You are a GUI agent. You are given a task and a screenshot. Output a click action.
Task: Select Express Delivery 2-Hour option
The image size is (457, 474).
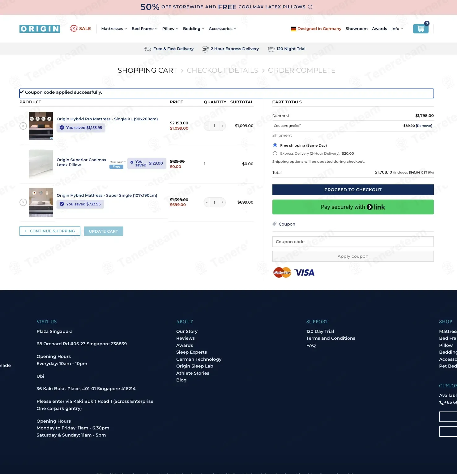point(275,153)
